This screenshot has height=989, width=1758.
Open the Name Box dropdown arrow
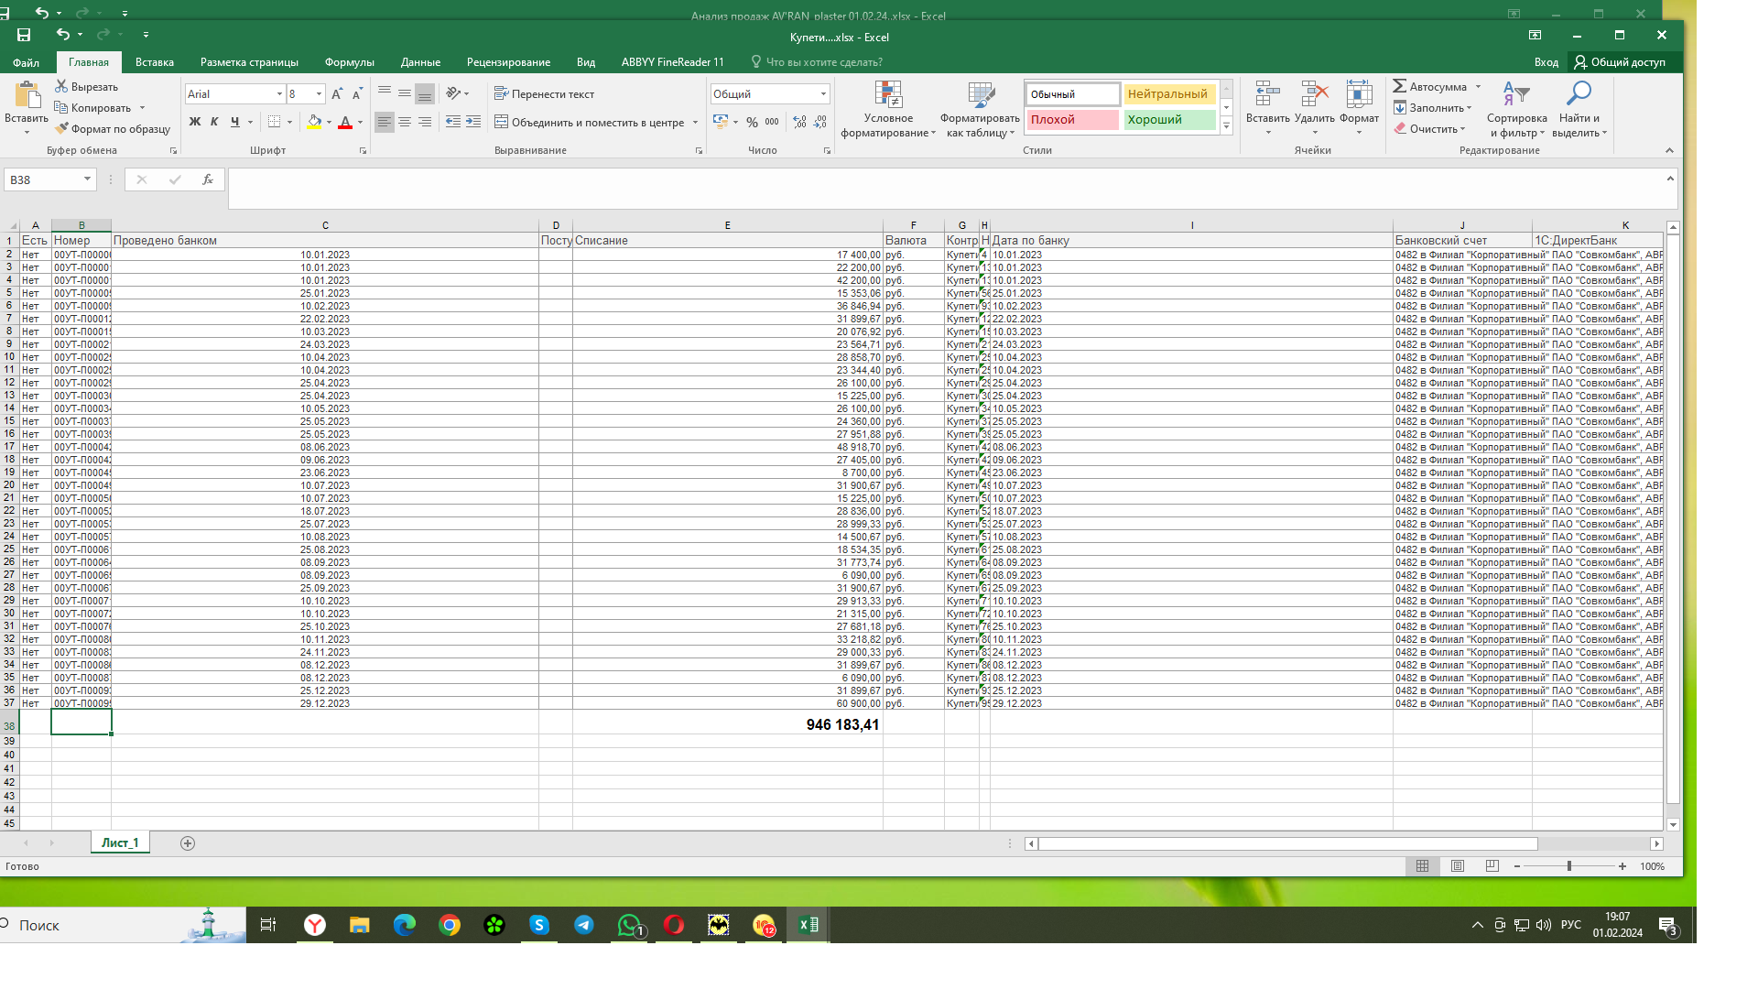click(x=87, y=179)
